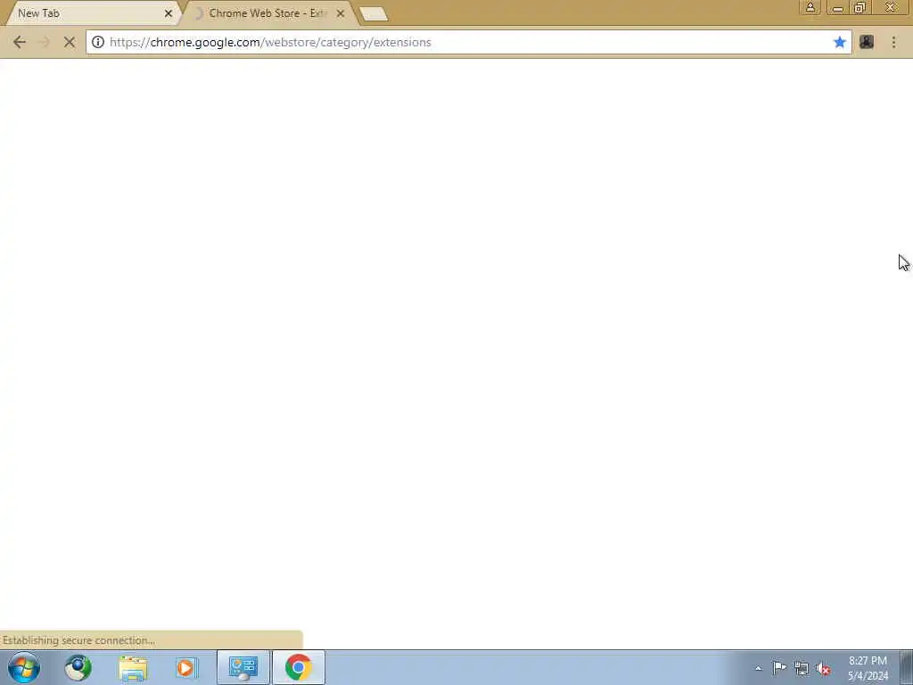Select the Chrome Web Store tab
Screen dimensions: 913x685
tap(267, 13)
